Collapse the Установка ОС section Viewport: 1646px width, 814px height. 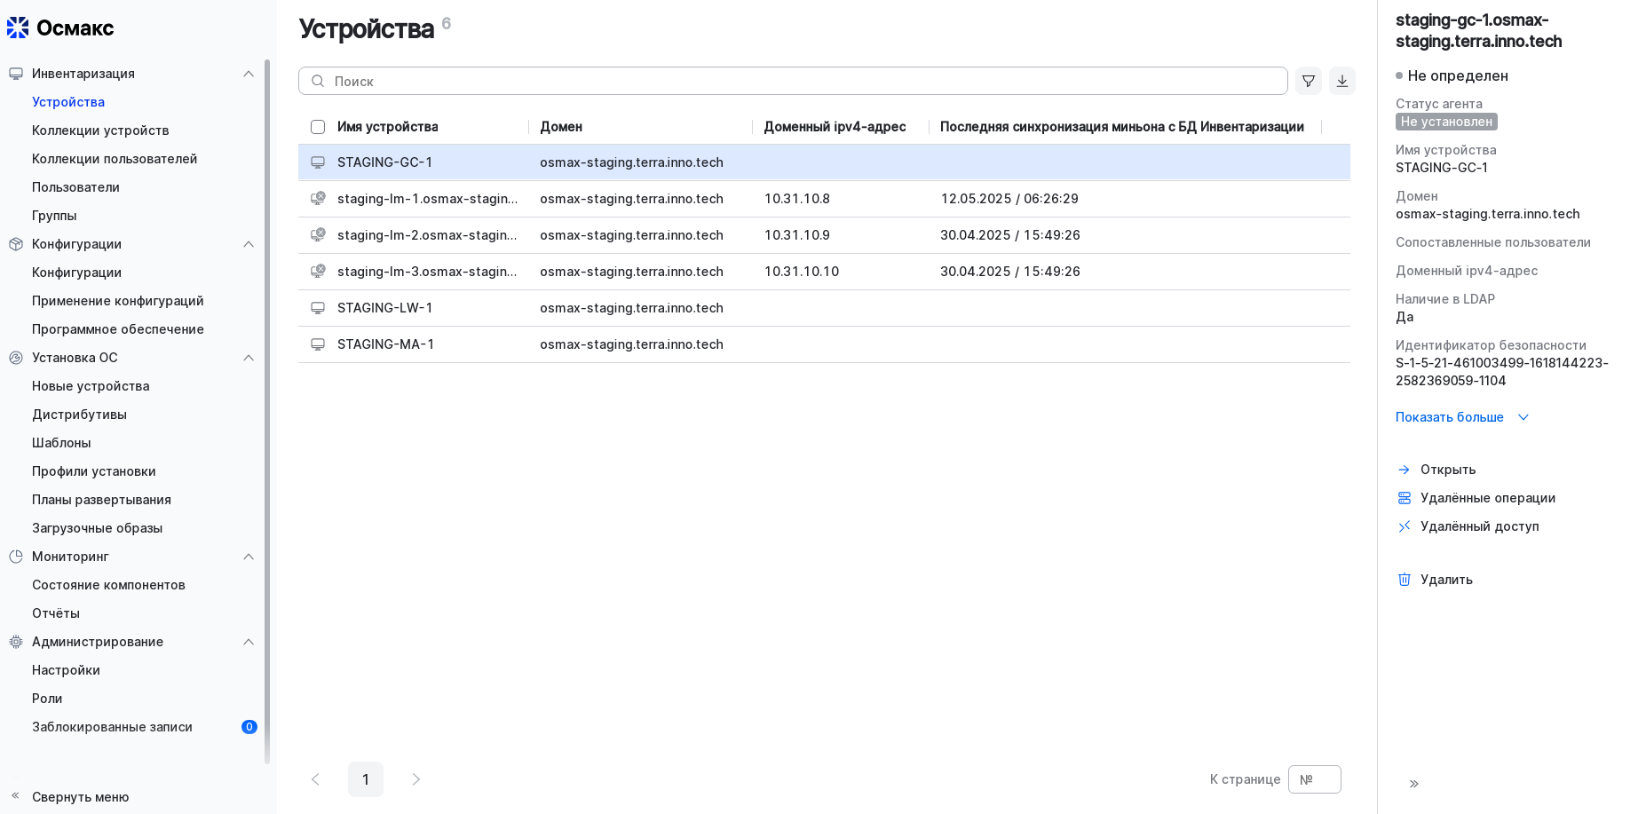[x=249, y=358]
